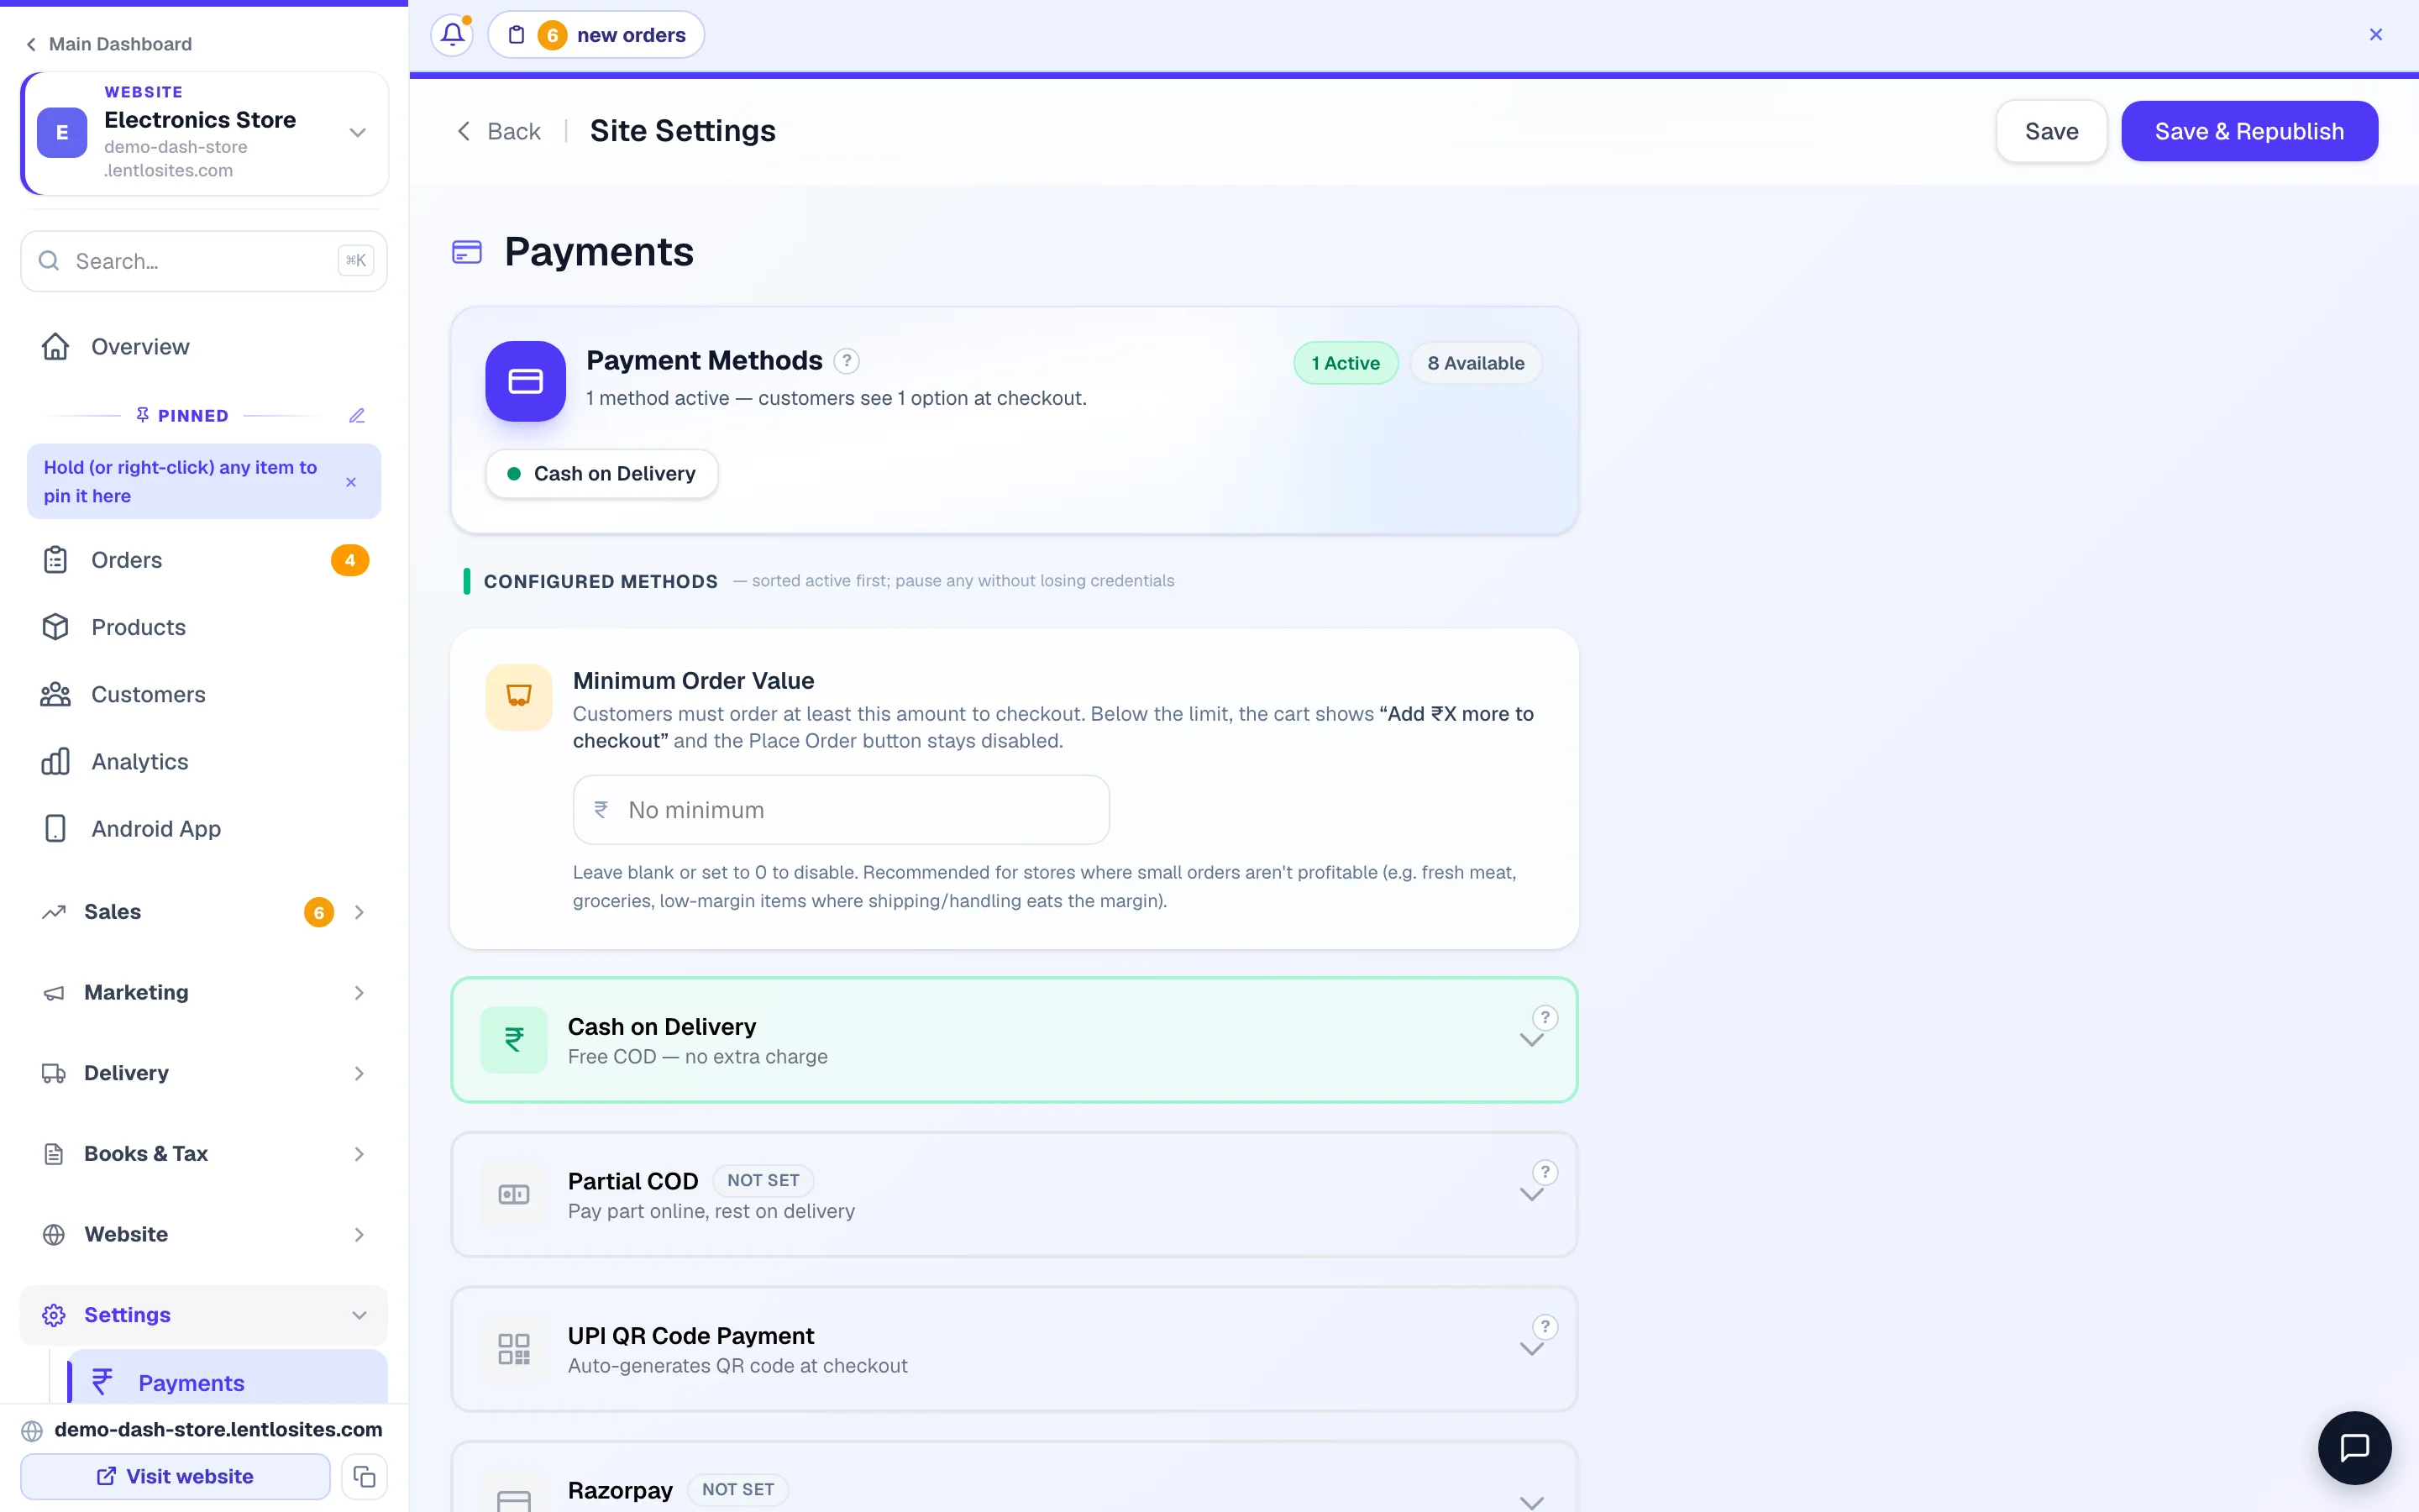Click the new orders pill
2419x1512 pixels.
[x=596, y=35]
